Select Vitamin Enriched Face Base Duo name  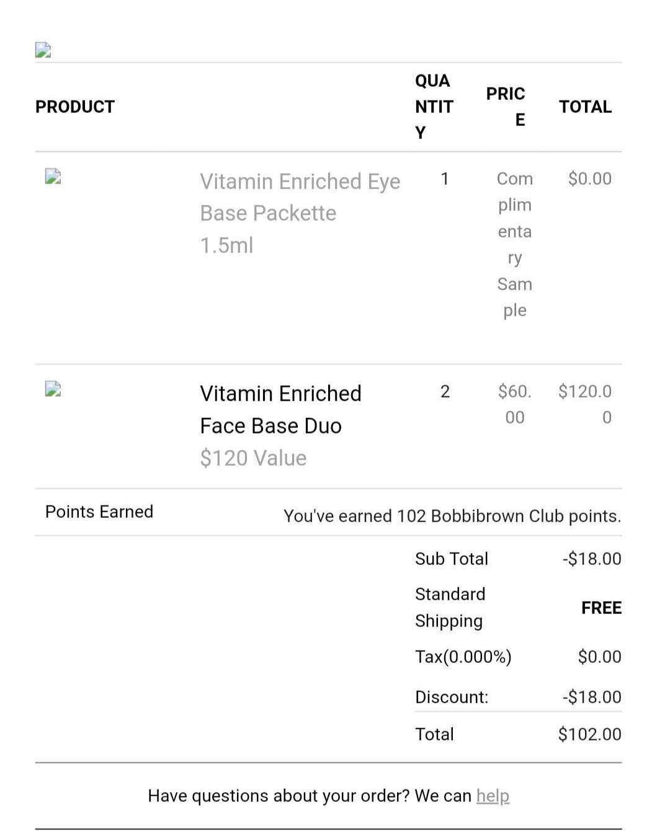pyautogui.click(x=280, y=409)
